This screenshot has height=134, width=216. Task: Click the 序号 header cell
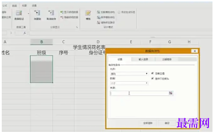pos(63,53)
